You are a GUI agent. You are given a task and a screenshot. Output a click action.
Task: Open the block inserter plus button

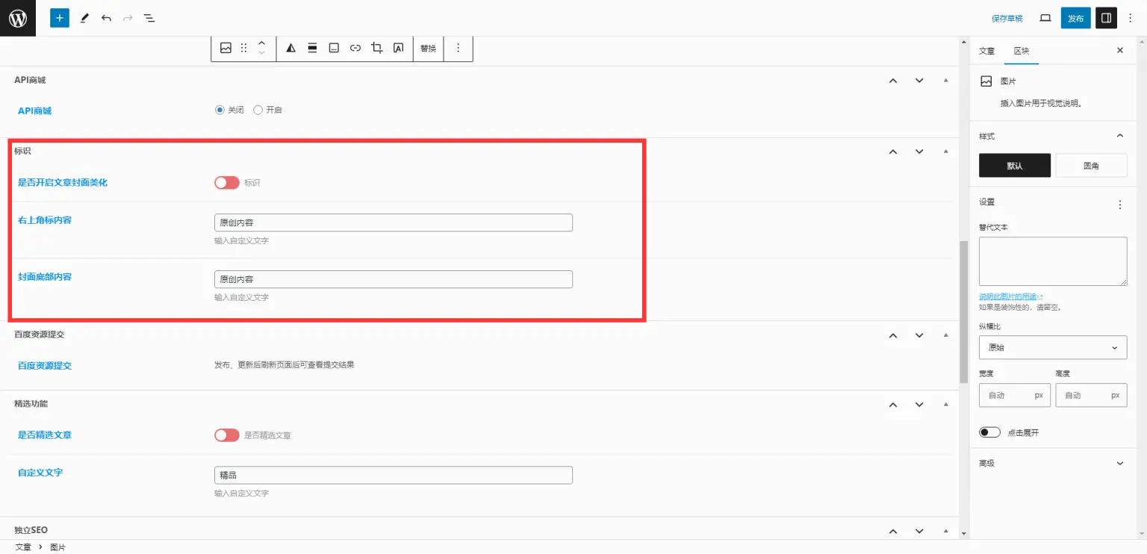60,18
